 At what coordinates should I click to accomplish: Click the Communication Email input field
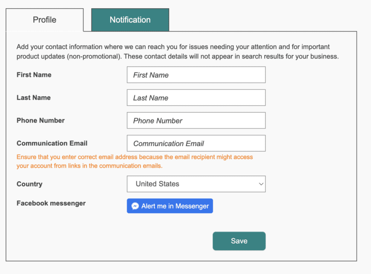(x=196, y=144)
